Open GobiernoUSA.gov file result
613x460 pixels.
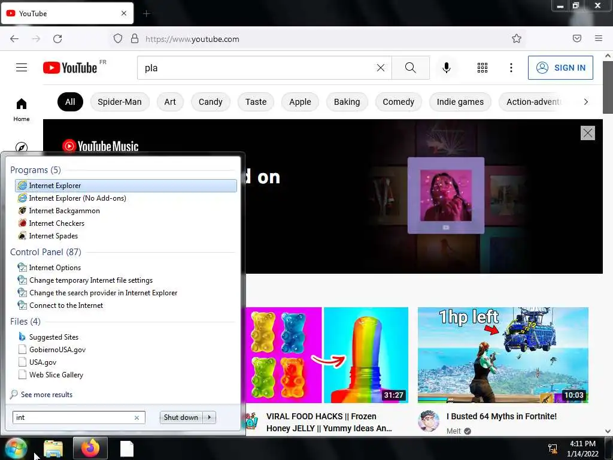(x=126, y=349)
